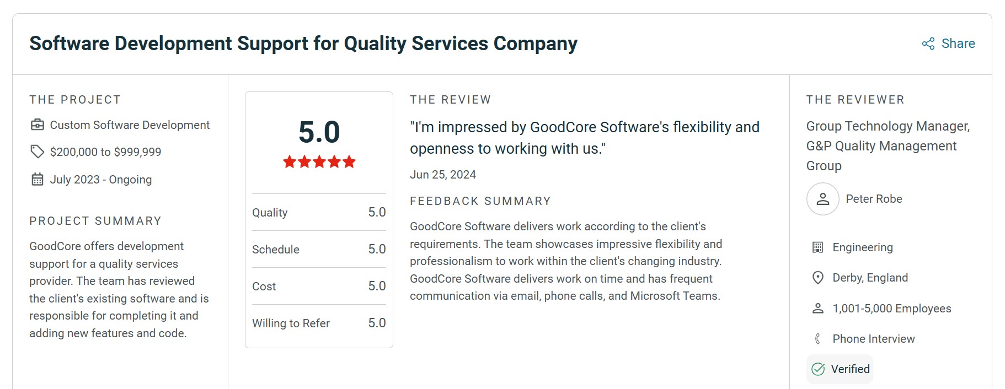Click the Share link text
Screen dimensions: 1005x389
pos(958,44)
